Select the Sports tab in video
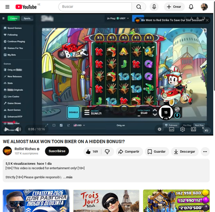215x212 pixels. 27,18
